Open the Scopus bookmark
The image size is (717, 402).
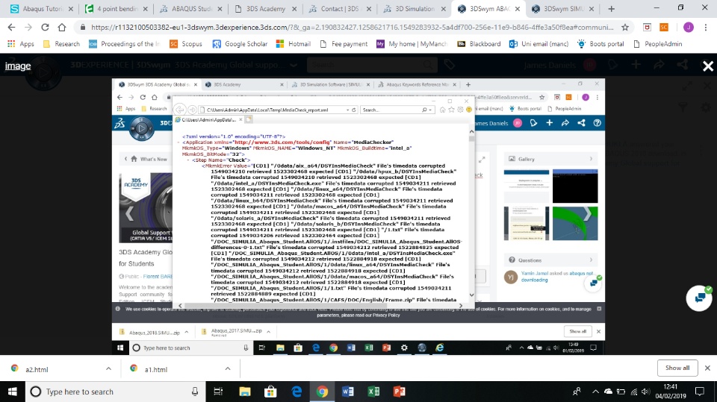pyautogui.click(x=186, y=44)
